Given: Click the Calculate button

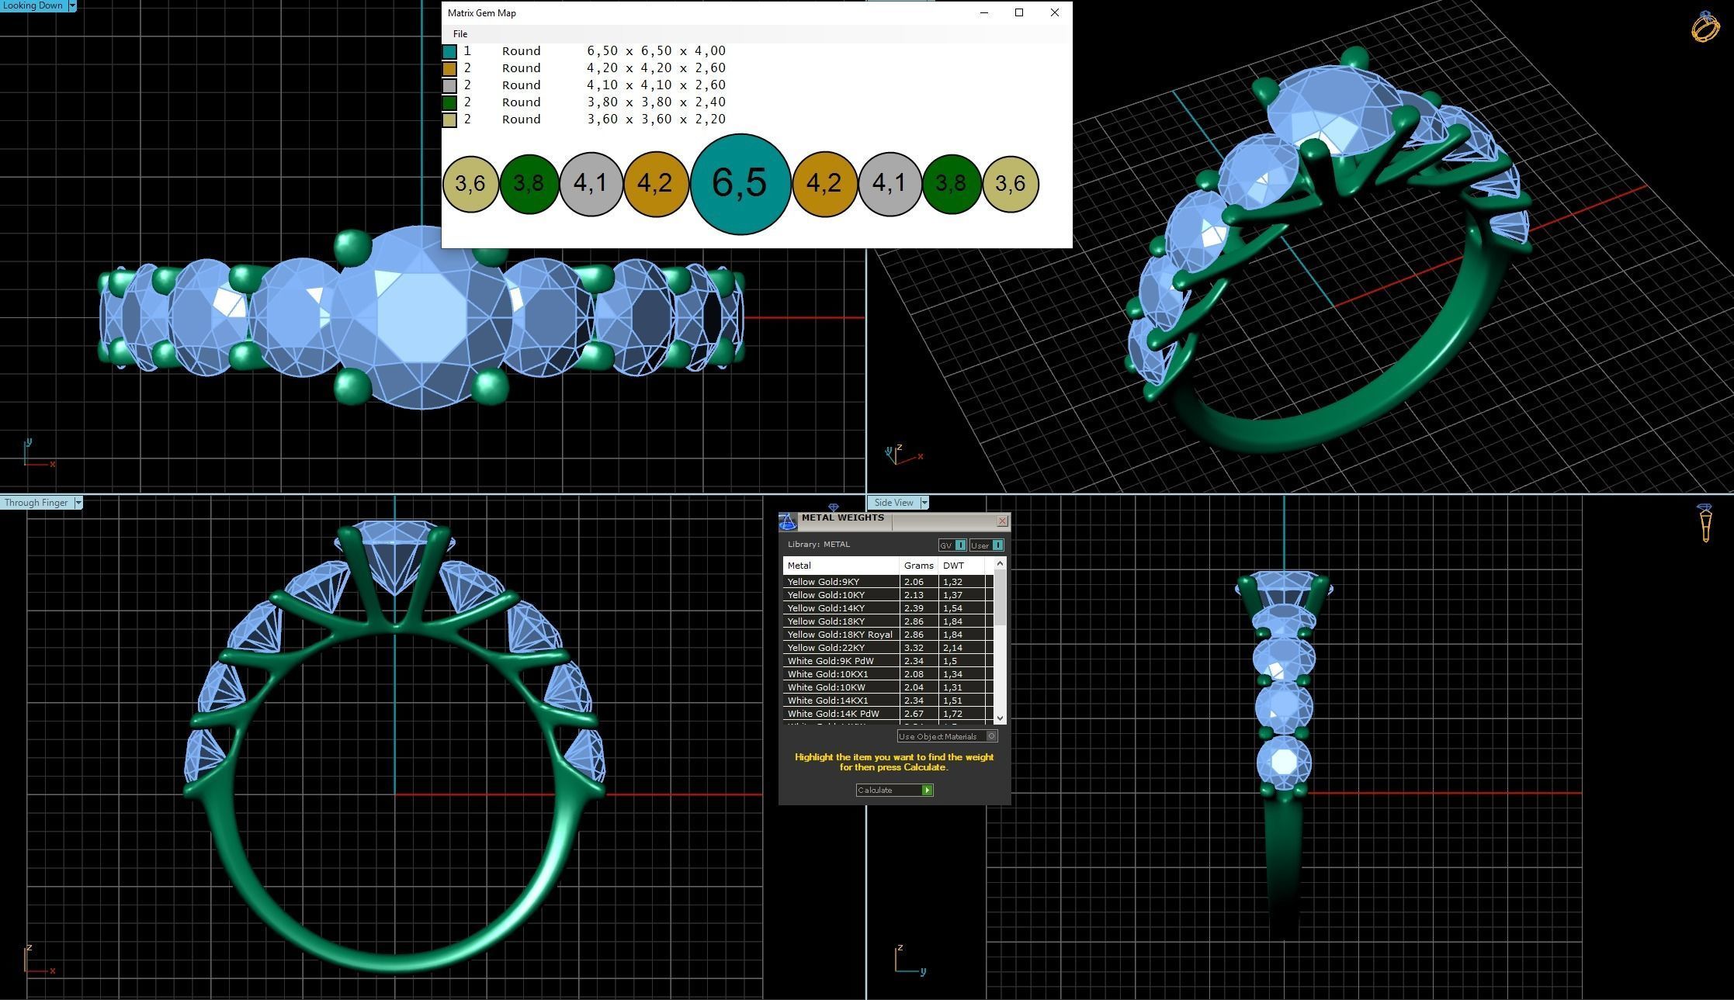Looking at the screenshot, I should tap(894, 790).
